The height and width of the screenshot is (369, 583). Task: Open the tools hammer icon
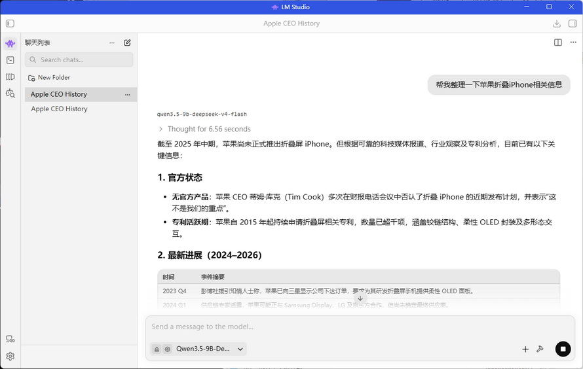pos(540,349)
